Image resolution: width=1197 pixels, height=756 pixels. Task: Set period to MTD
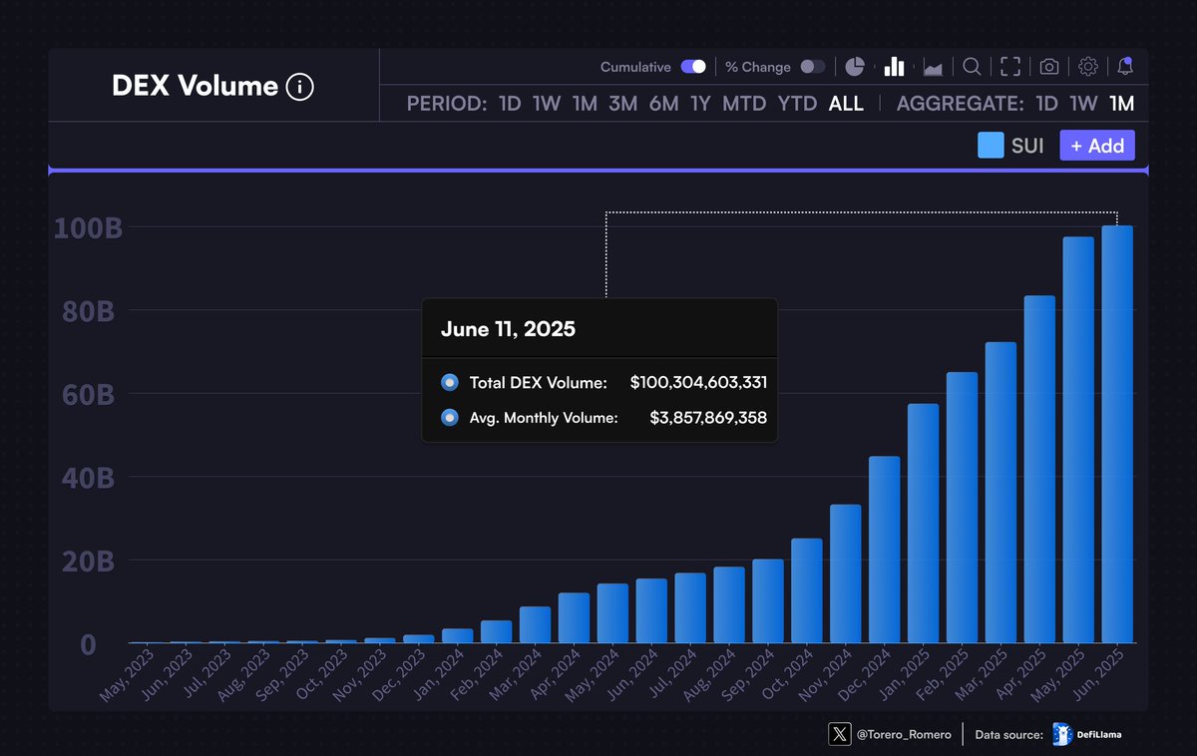744,104
